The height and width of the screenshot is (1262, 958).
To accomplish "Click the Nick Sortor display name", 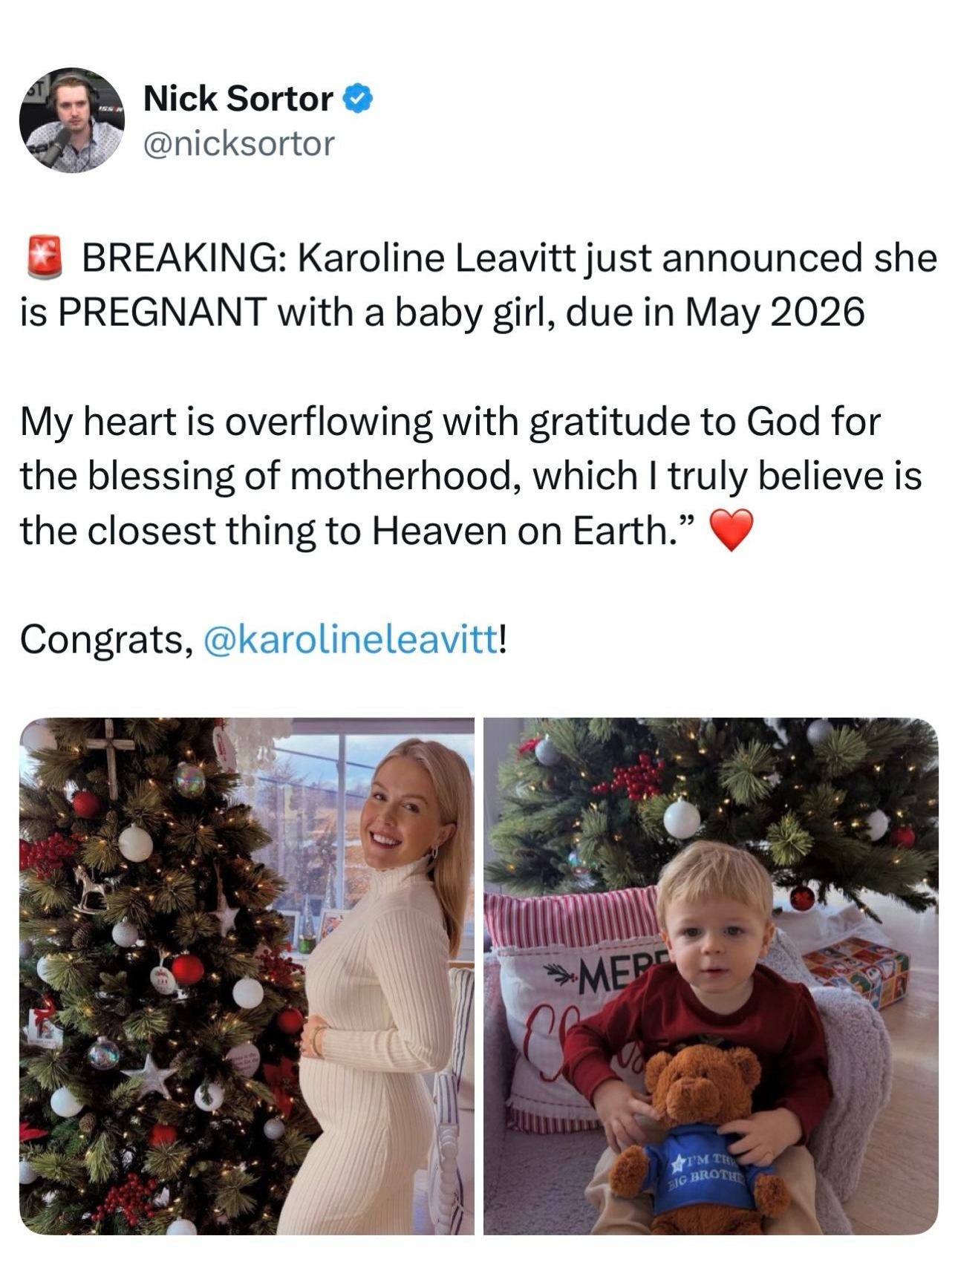I will click(238, 98).
